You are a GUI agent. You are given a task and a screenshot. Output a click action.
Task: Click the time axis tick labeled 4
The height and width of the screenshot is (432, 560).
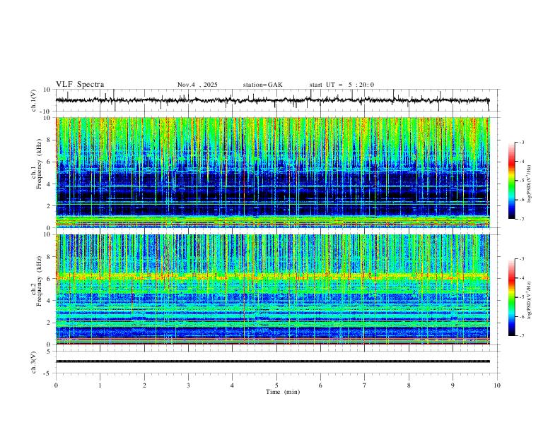232,385
